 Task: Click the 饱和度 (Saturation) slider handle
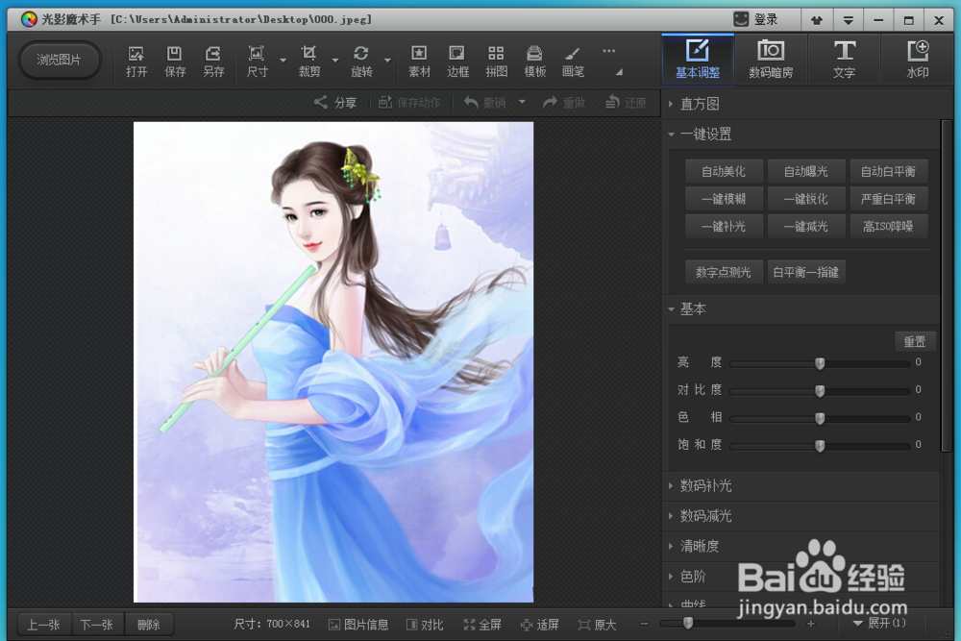tap(820, 446)
